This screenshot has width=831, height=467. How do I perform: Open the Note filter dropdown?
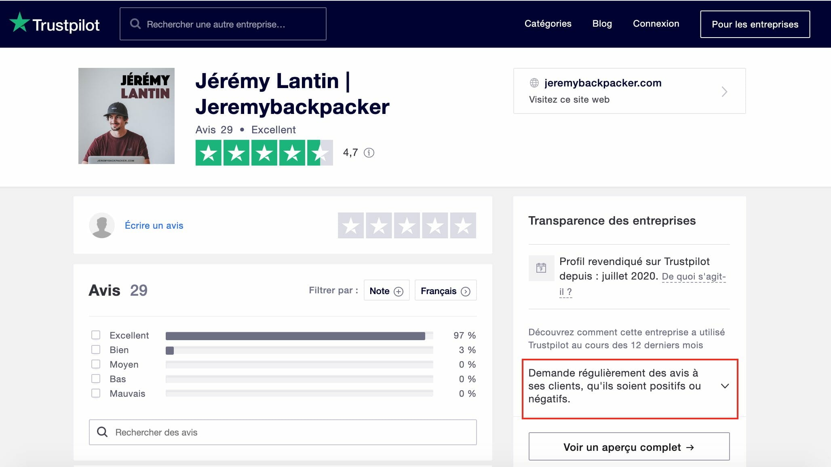pos(386,290)
